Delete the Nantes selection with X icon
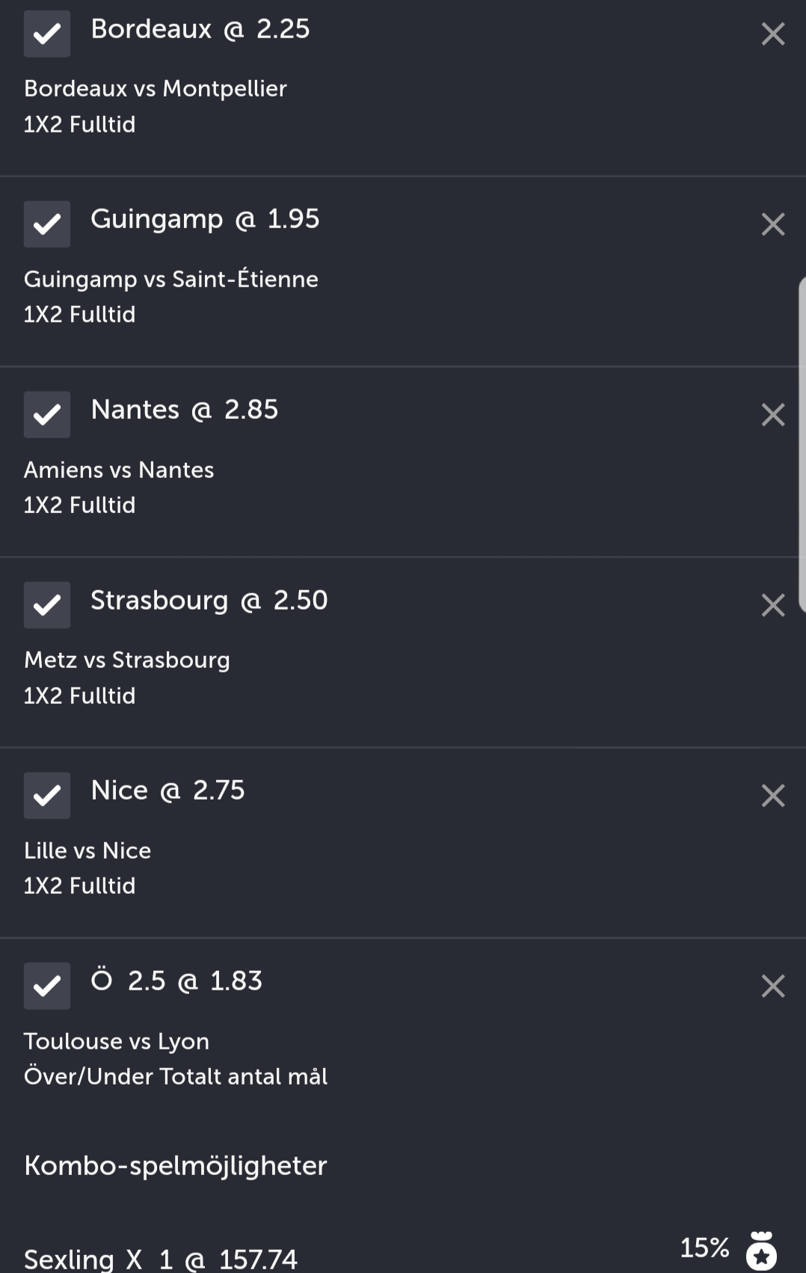Image resolution: width=806 pixels, height=1273 pixels. pos(772,414)
